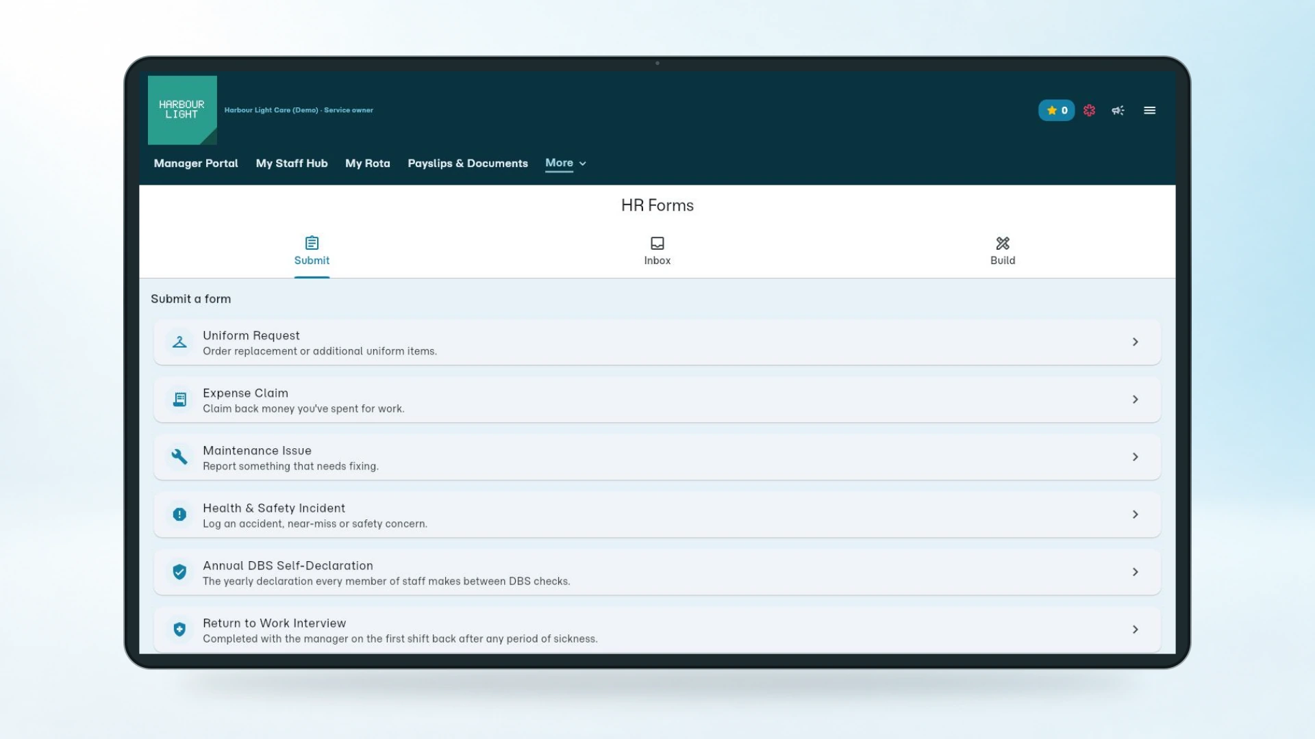Open Health & Safety Incident chevron
The height and width of the screenshot is (739, 1315).
coord(1135,514)
